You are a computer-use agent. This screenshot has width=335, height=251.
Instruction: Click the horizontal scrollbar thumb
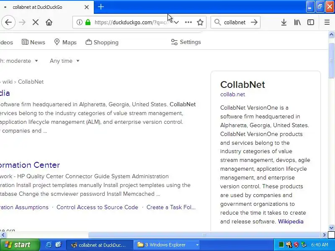(204, 235)
